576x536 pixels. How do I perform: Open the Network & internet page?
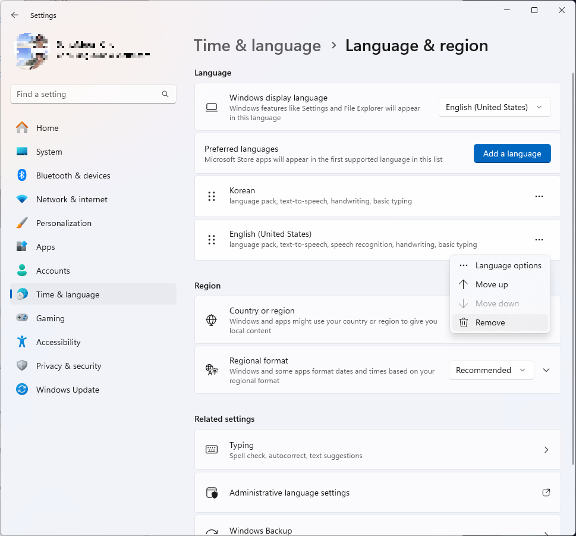(x=93, y=199)
